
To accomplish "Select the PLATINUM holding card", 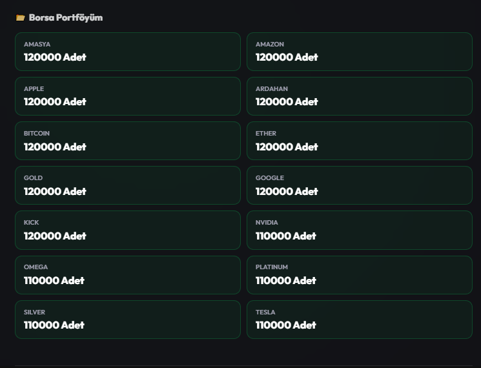I will tap(360, 275).
